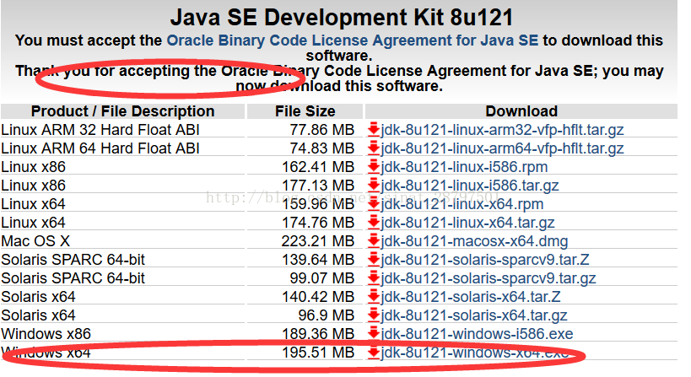Download jdk-8u121-solaris-sparcv9.tar.Z link

(485, 260)
